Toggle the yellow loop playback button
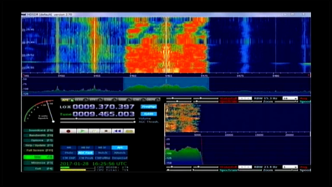This screenshot has width=332, height=187. click(129, 131)
